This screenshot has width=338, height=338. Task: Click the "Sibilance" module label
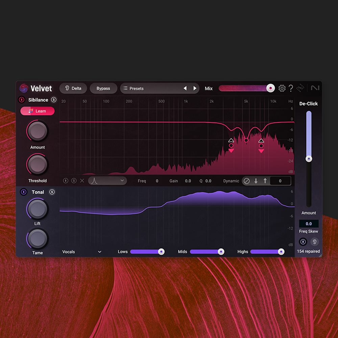pos(38,100)
